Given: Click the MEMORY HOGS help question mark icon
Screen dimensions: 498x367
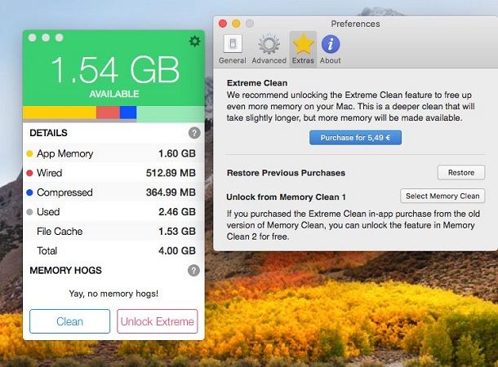Looking at the screenshot, I should [x=193, y=271].
